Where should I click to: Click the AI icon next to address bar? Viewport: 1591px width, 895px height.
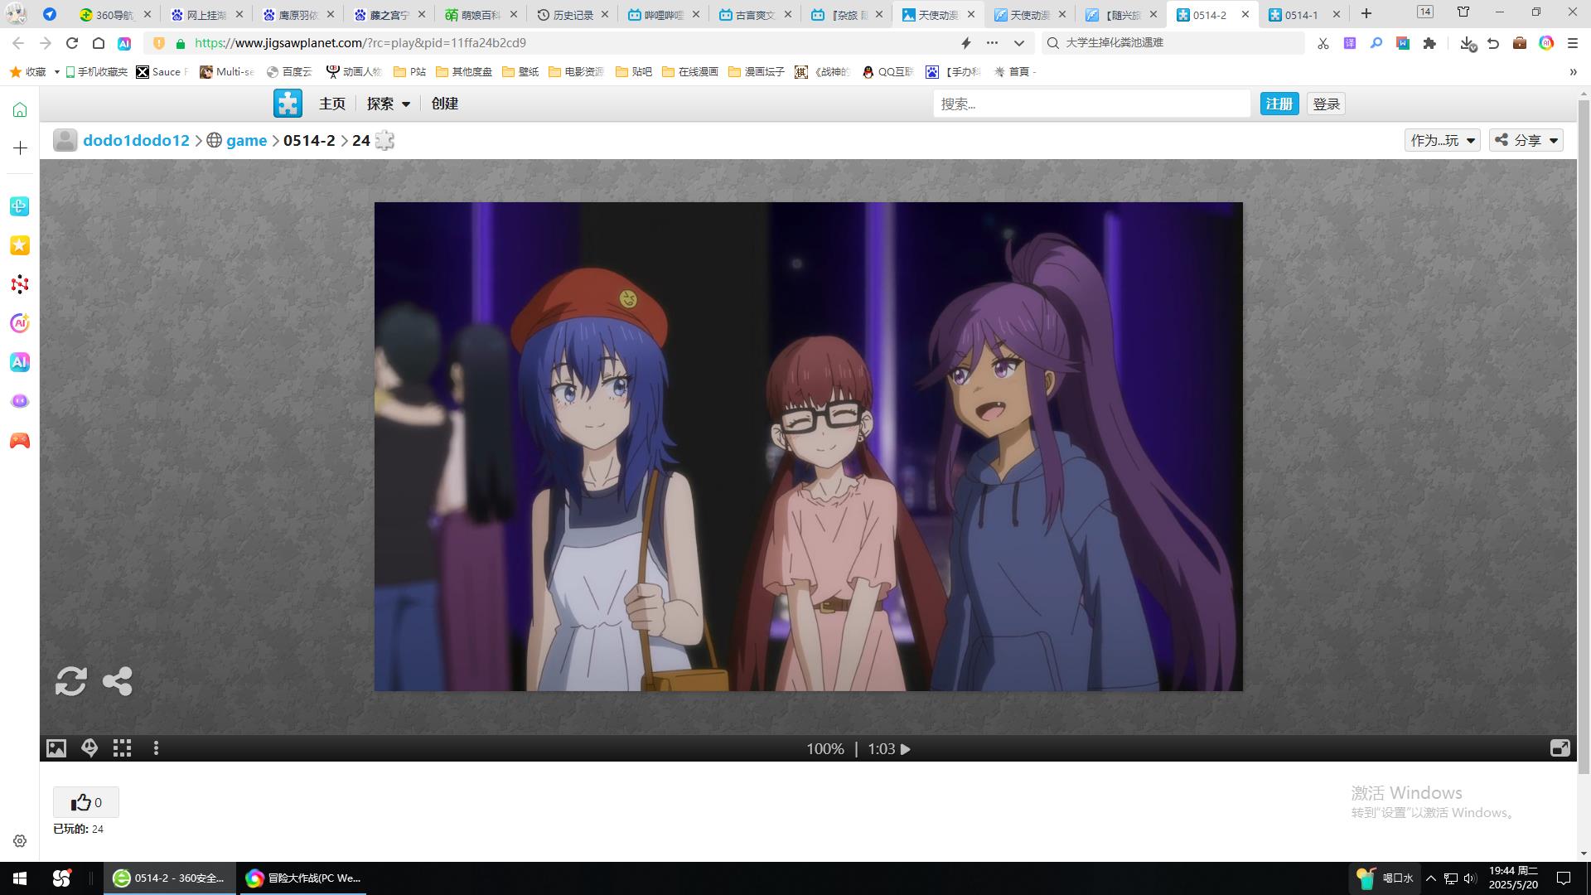[x=124, y=43]
